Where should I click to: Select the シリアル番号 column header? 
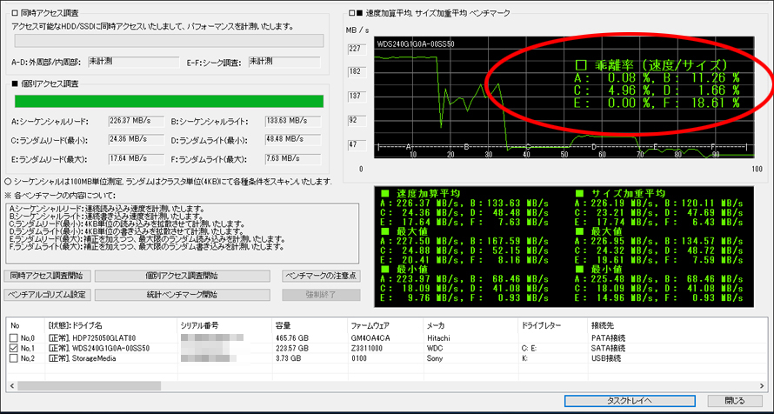(200, 325)
